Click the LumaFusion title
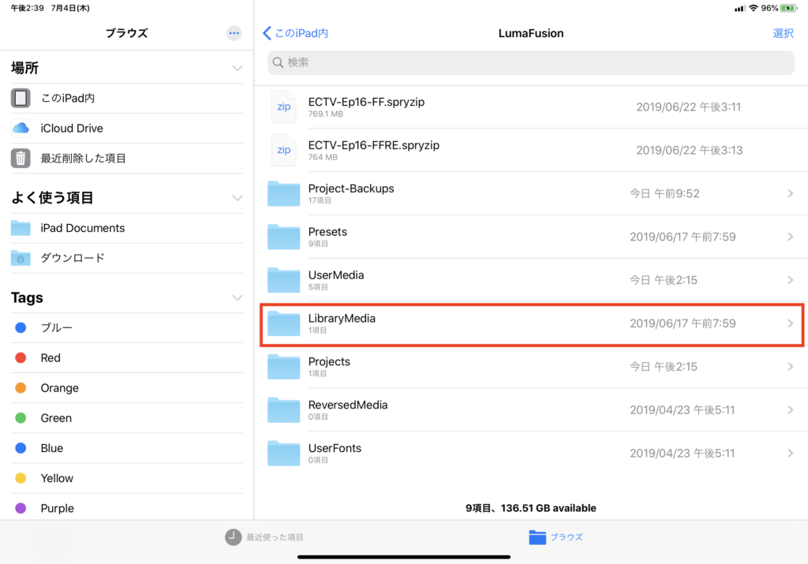 (x=531, y=33)
